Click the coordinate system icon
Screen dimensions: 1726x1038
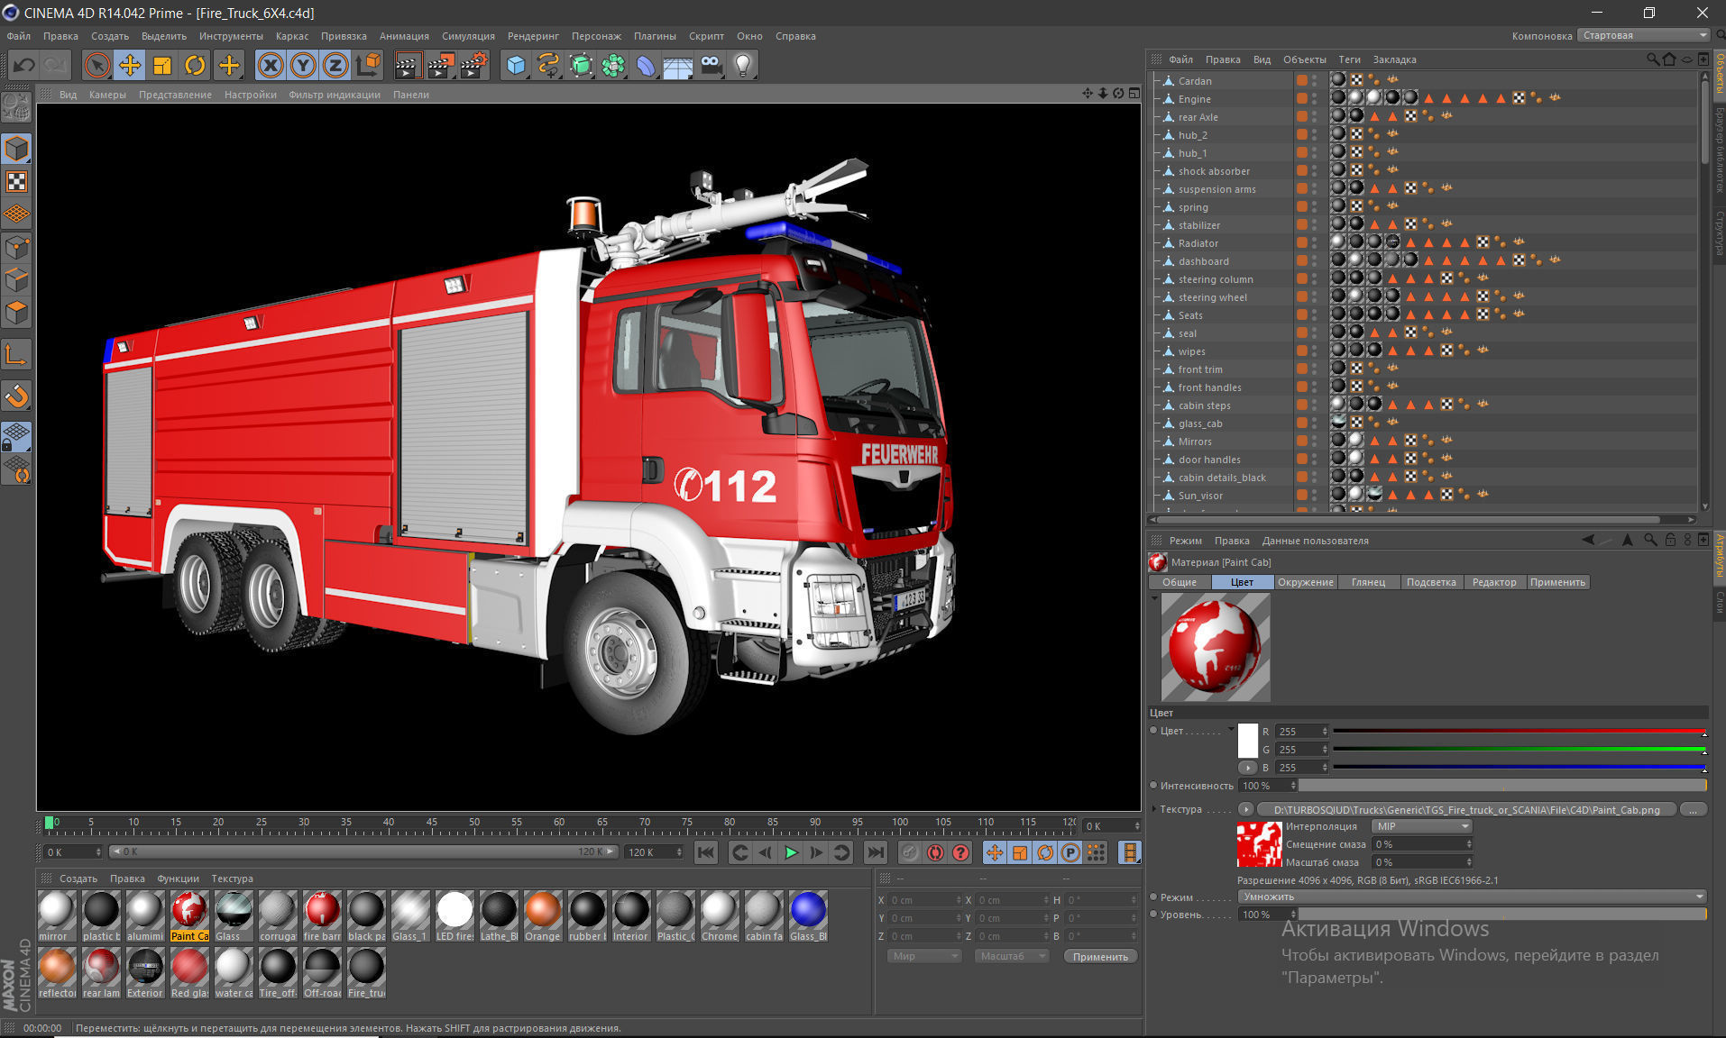point(369,65)
